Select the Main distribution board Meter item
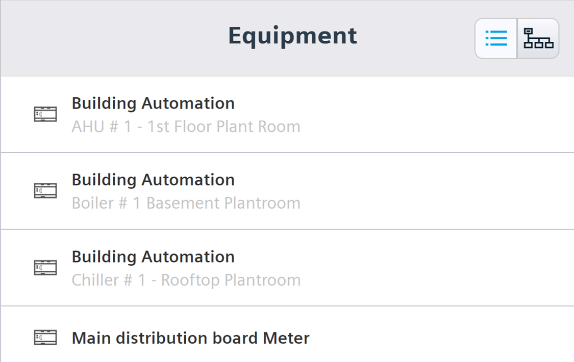Viewport: 574px width, 362px height. (x=287, y=335)
